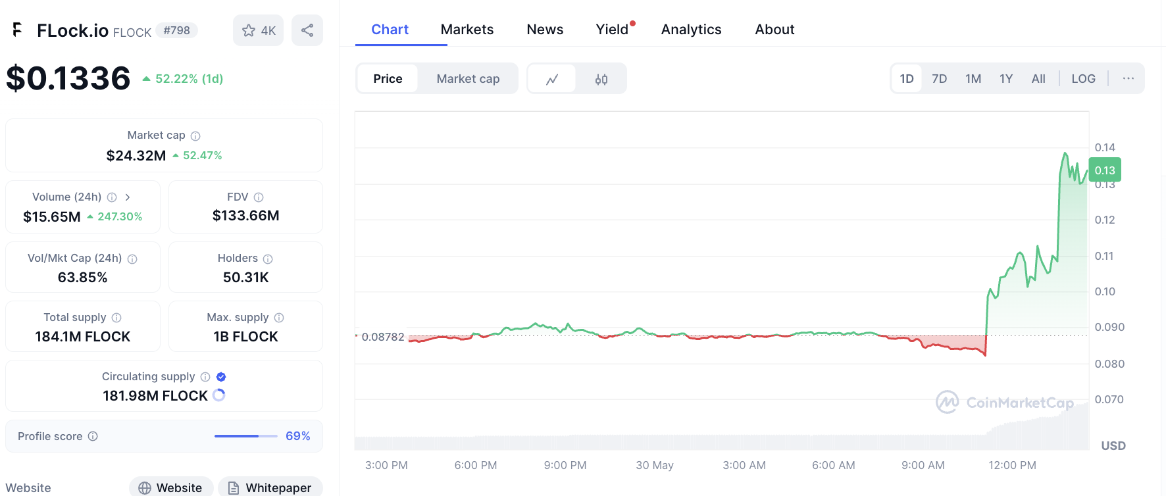Screen dimensions: 1166x496
Task: Set chart range to 1D
Action: [x=907, y=79]
